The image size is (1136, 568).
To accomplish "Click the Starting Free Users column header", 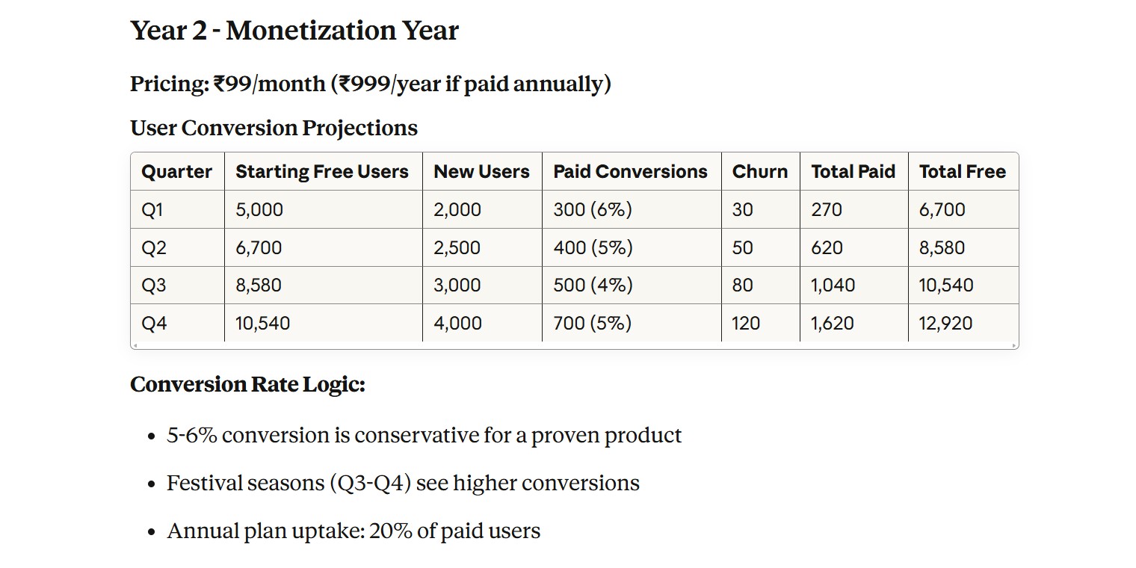I will pyautogui.click(x=322, y=172).
